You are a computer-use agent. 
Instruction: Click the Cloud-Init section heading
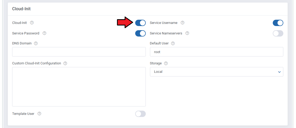click(x=21, y=9)
